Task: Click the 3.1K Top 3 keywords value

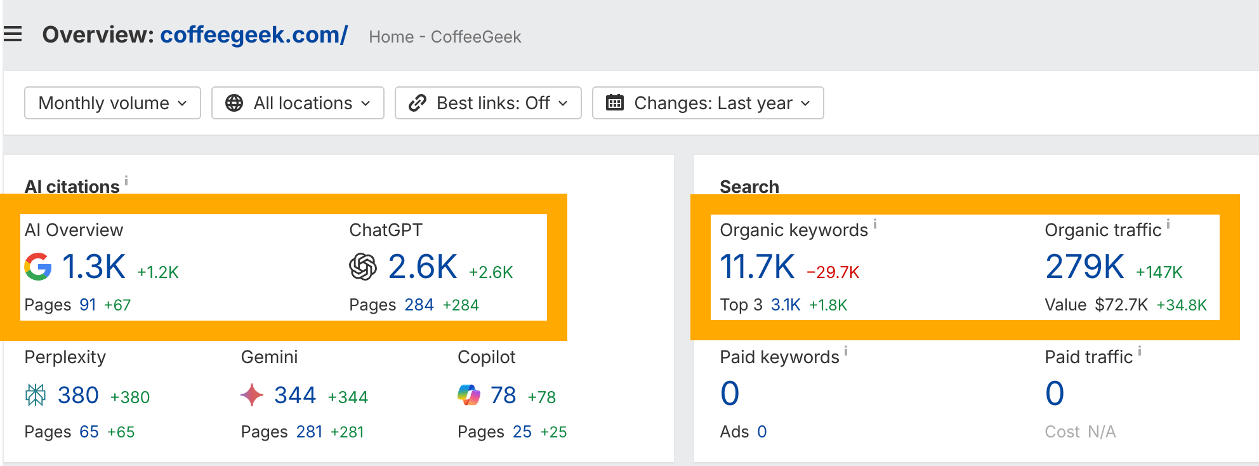Action: point(786,305)
